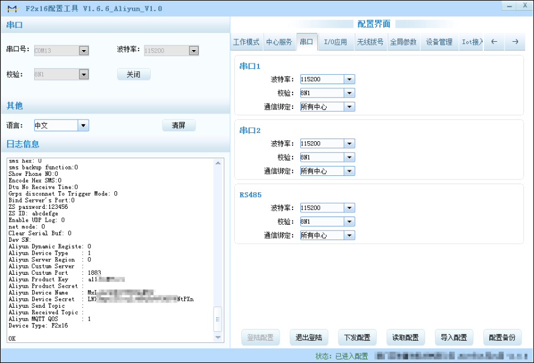Viewport: 534px width, 363px height.
Task: Open the left panel 115200 baud rate dropdown
Action: (x=194, y=51)
